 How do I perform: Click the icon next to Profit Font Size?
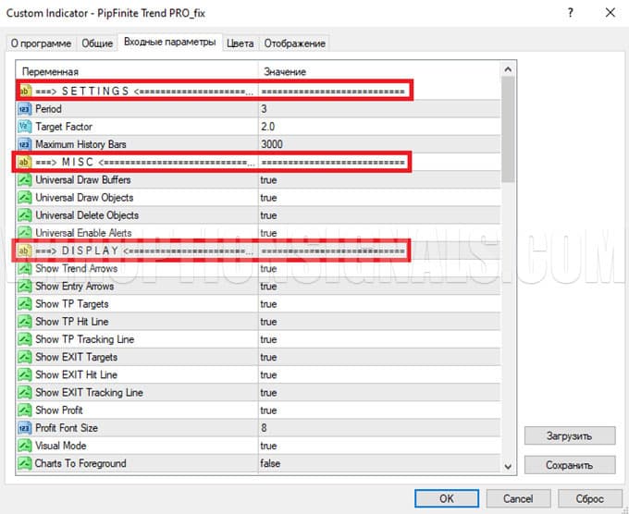click(x=24, y=428)
